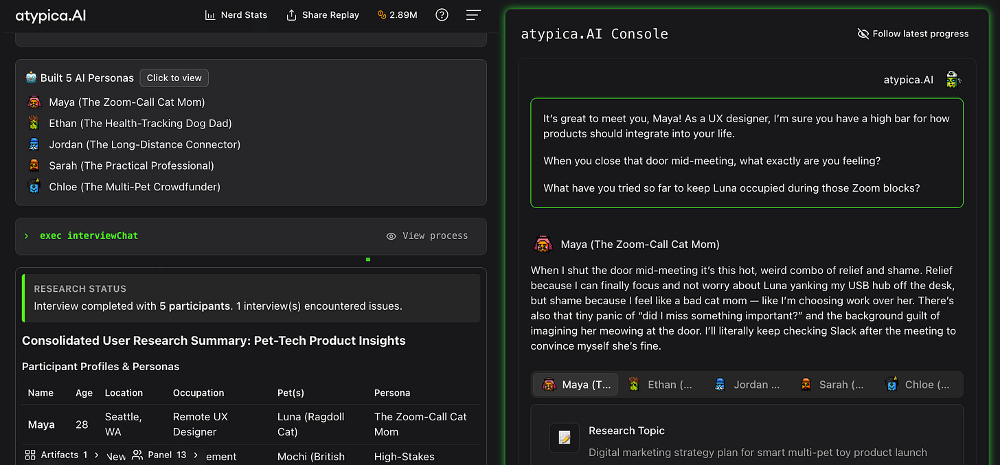Click Jordan (The Long-Distance Connector) text
The width and height of the screenshot is (1000, 465).
coord(145,144)
